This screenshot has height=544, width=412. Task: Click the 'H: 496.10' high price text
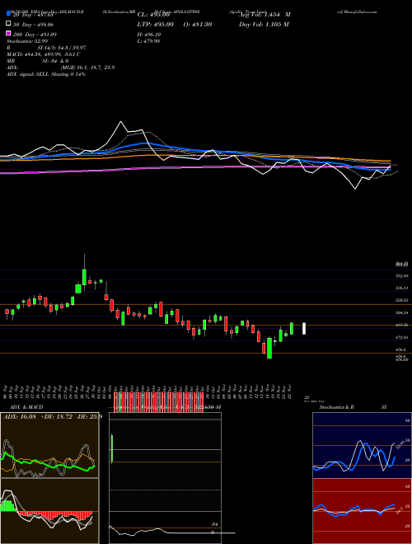click(149, 35)
